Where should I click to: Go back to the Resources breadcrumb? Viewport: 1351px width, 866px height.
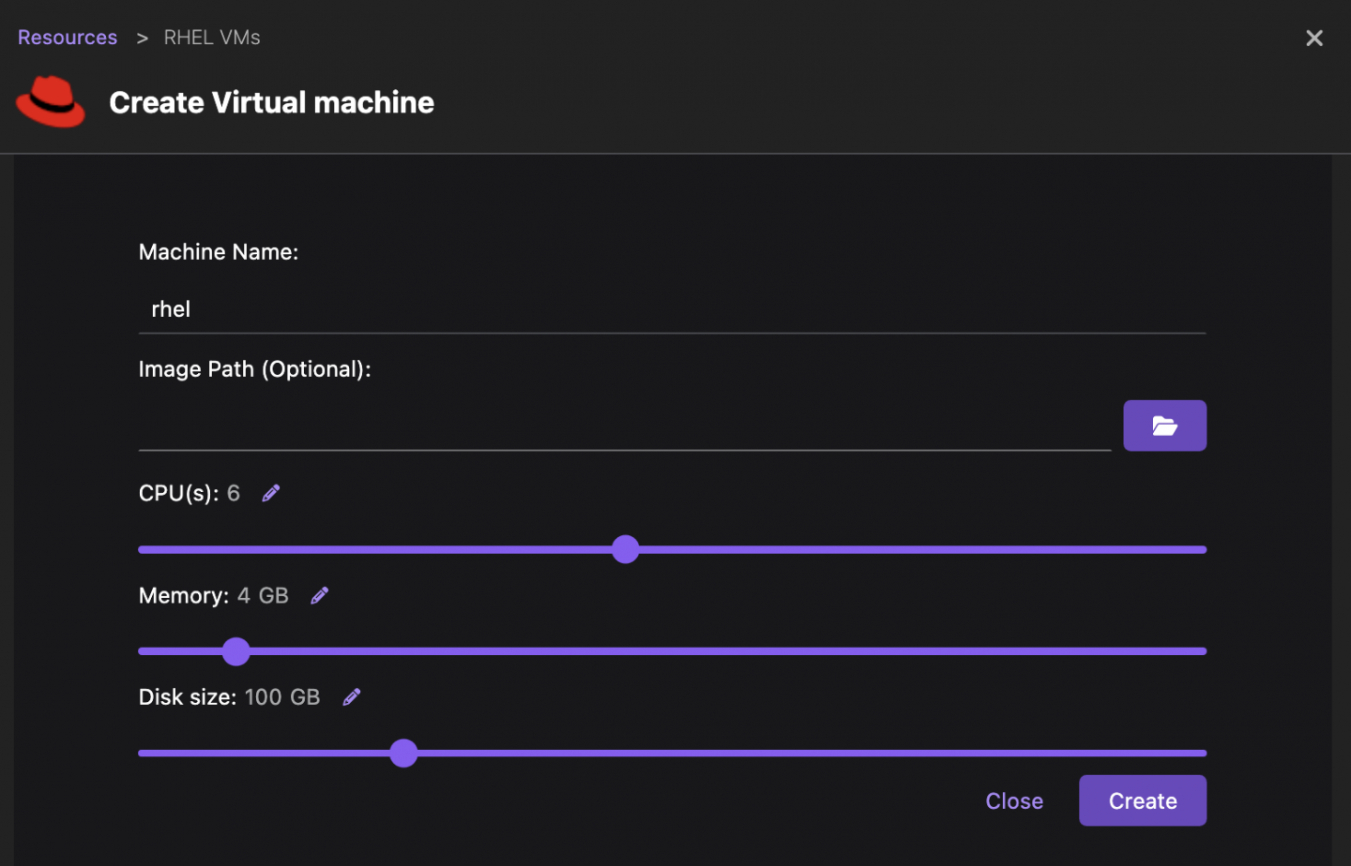(68, 37)
